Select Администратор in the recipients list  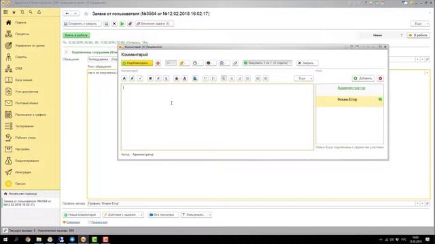[351, 88]
